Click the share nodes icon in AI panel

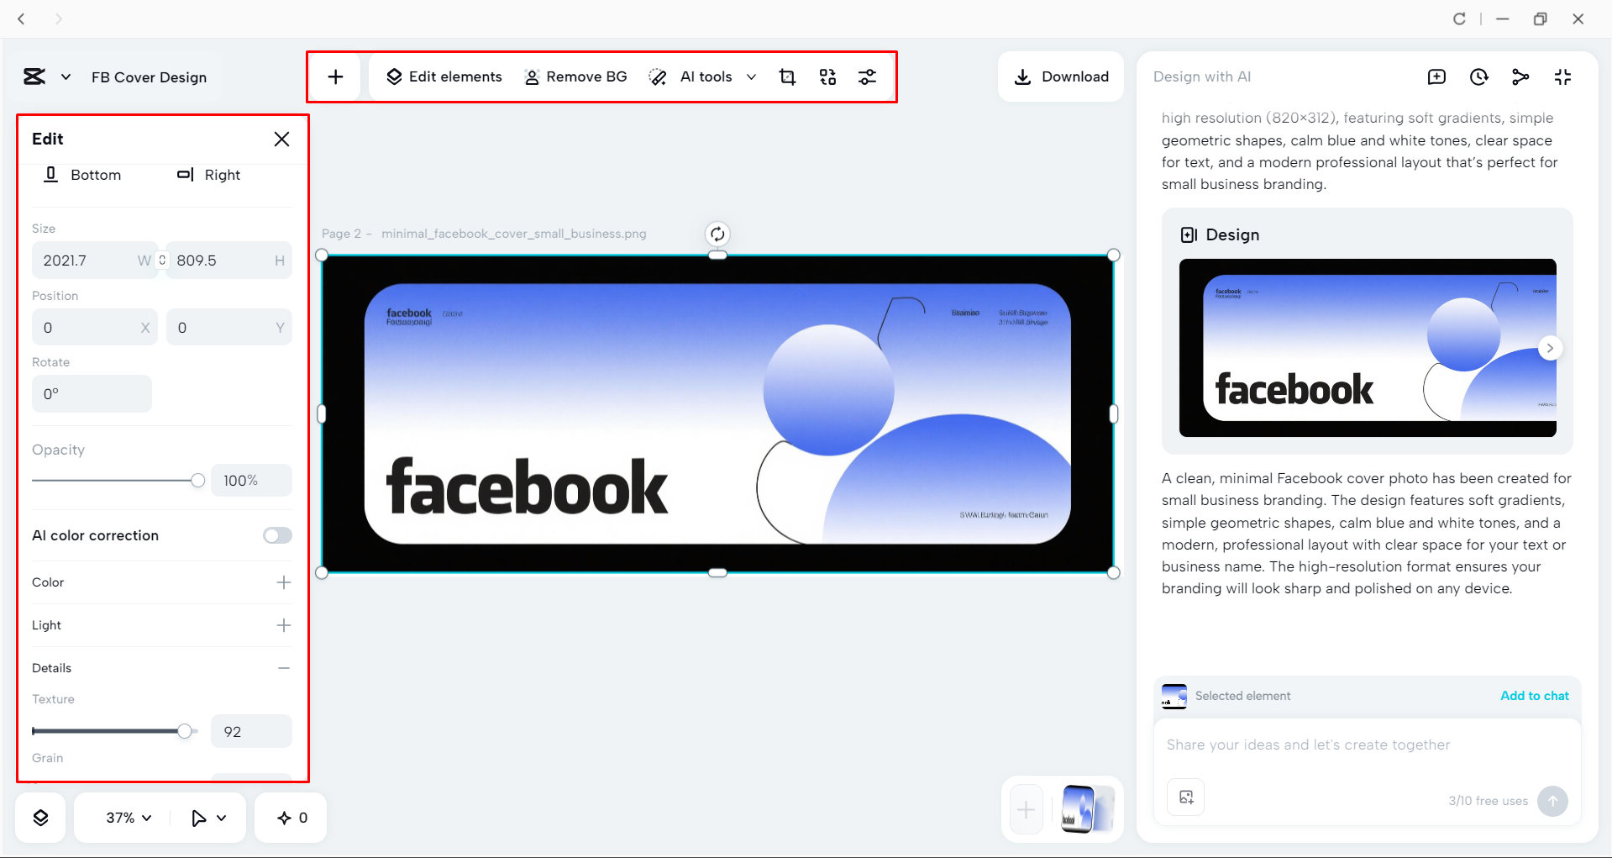(1520, 76)
